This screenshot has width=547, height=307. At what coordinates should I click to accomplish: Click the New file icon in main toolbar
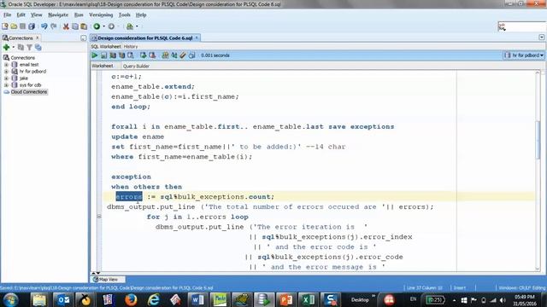(x=5, y=26)
